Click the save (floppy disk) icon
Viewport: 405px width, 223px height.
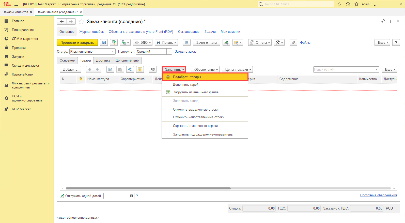104,43
